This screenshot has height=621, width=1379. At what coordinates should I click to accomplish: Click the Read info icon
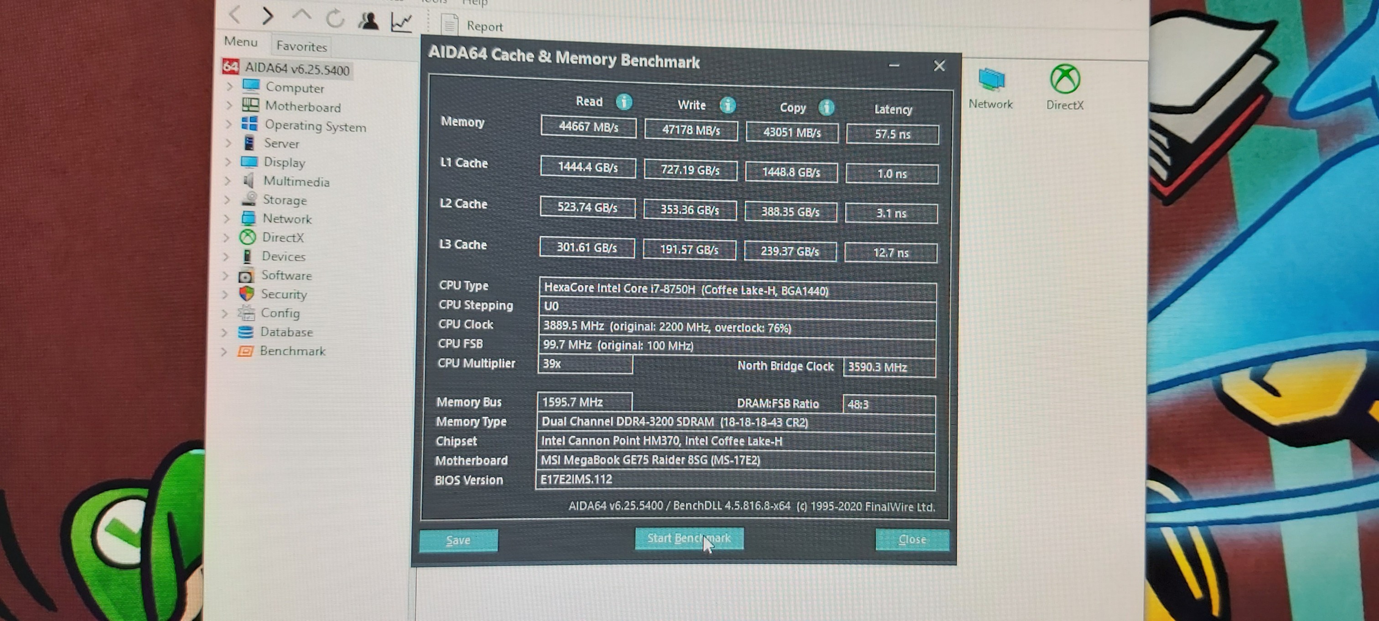624,101
